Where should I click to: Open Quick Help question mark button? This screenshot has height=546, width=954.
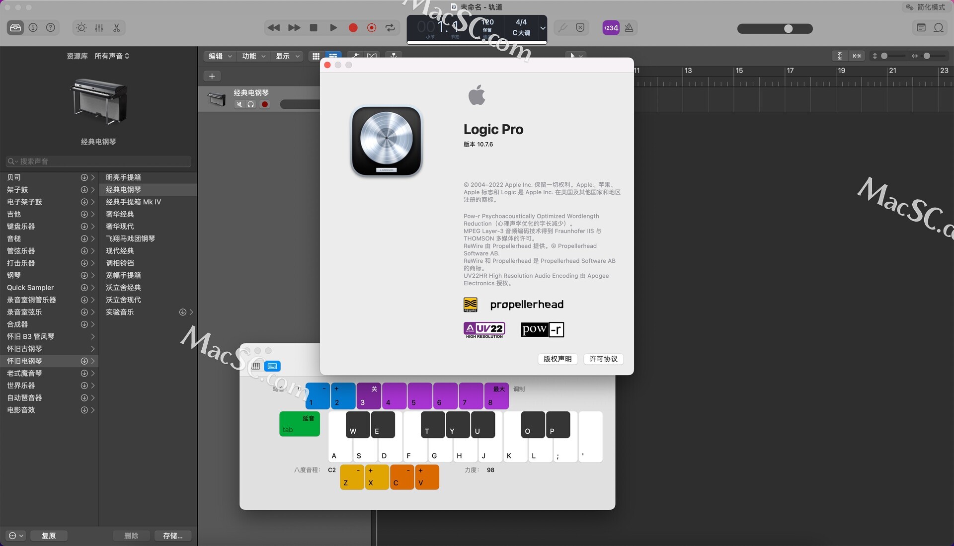point(50,28)
